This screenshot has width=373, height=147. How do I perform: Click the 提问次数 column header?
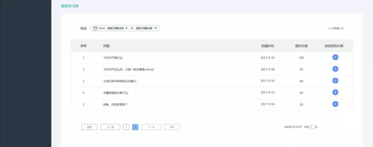(301, 46)
